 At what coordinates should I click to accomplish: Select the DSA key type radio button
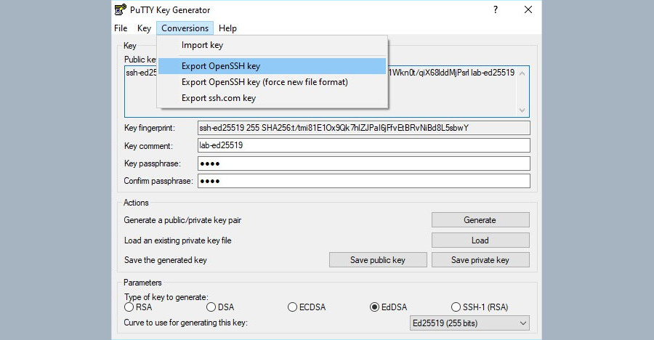pyautogui.click(x=211, y=307)
